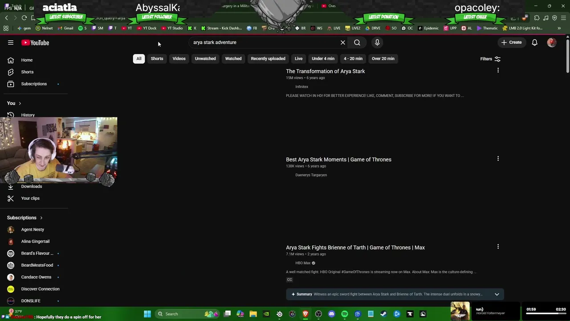Click the CC closed captions badge
The height and width of the screenshot is (321, 570).
point(289,280)
